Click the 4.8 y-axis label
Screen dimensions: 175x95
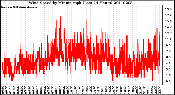point(168,63)
